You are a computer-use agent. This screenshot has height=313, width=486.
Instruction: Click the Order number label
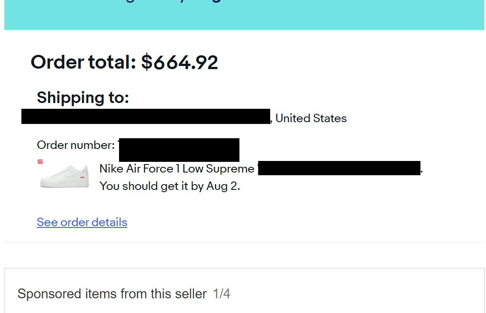tap(76, 145)
